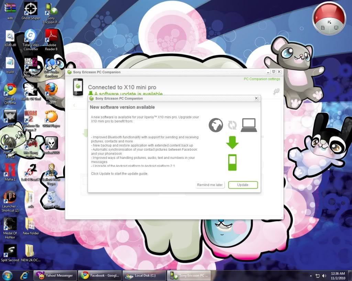Image resolution: width=352 pixels, height=281 pixels.
Task: Open Local Disk (C:) taskbar window
Action: (x=144, y=276)
